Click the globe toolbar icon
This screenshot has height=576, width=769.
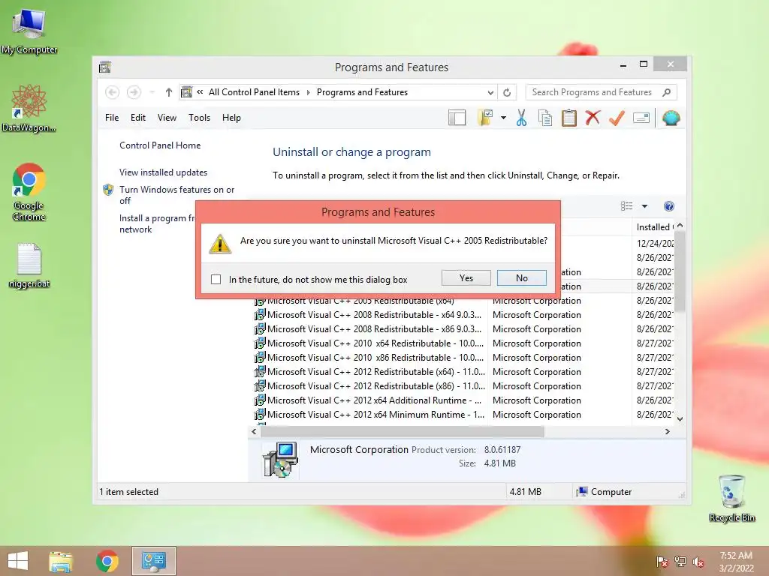coord(671,118)
